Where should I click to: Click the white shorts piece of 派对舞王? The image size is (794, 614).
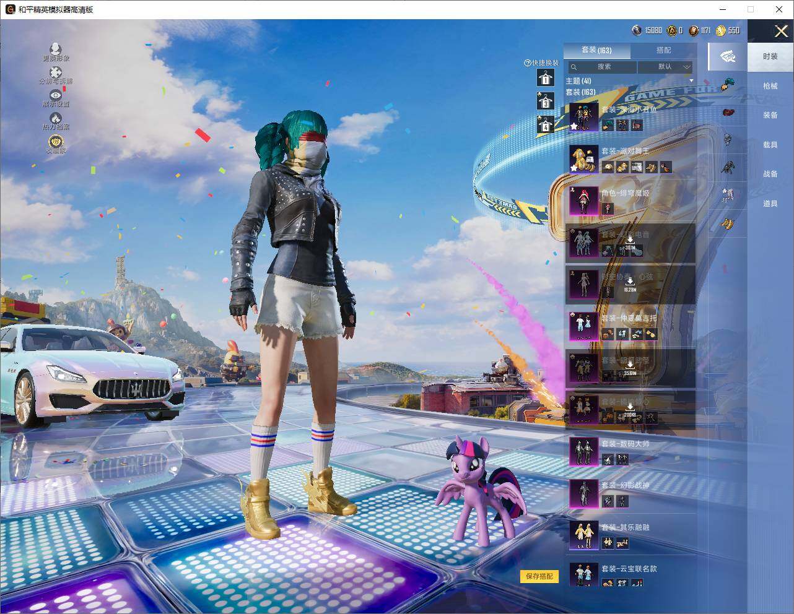click(637, 167)
